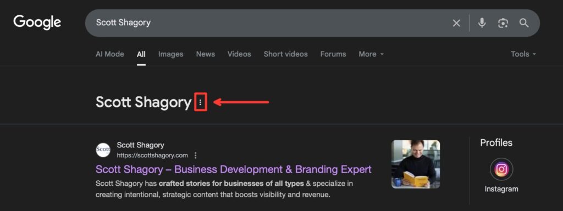563x211 pixels.
Task: Open three-dot menu next to scottshagory.com URL
Action: [x=195, y=155]
